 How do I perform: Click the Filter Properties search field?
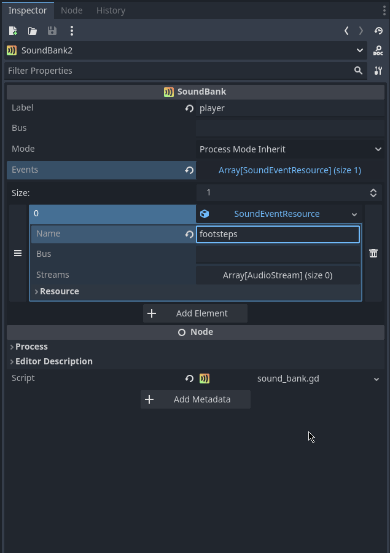click(x=178, y=71)
